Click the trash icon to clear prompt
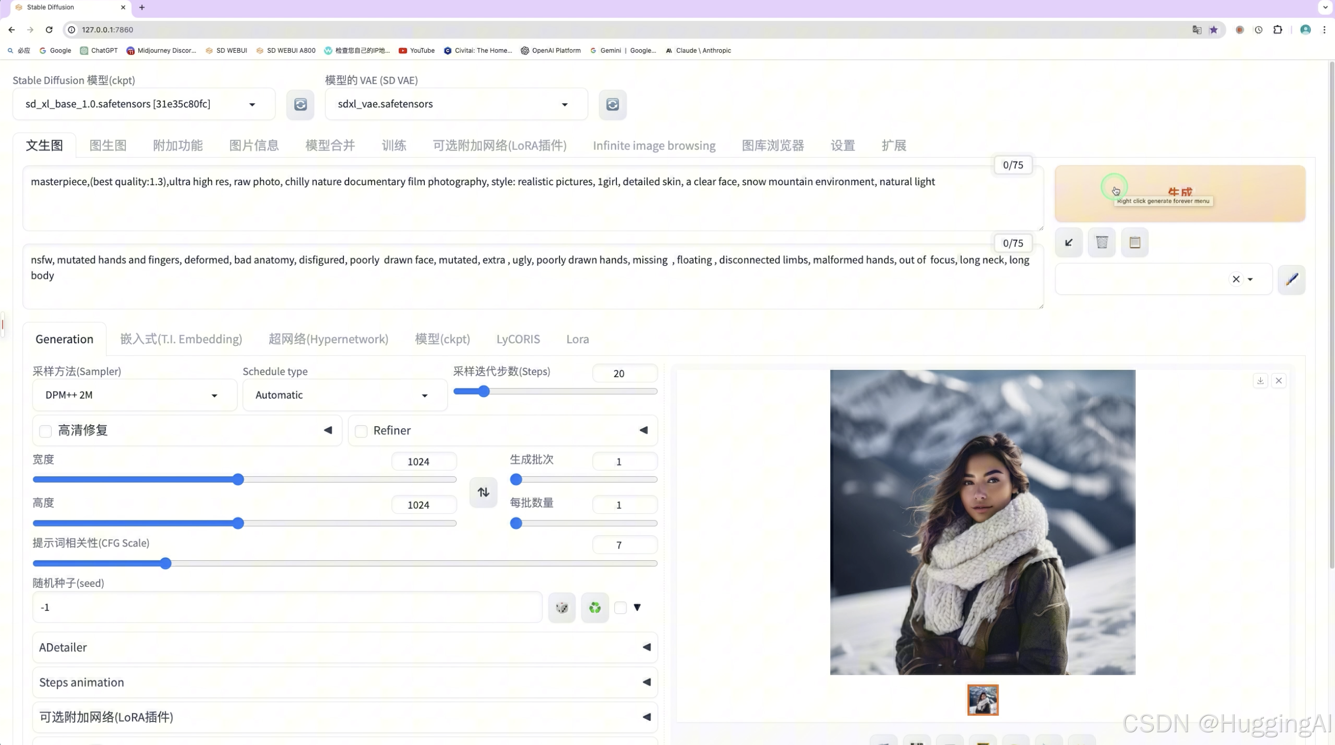 [x=1102, y=242]
